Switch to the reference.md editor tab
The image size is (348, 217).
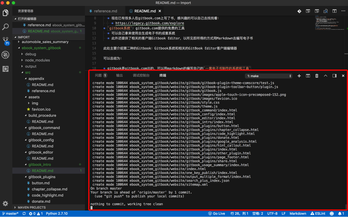pos(105,11)
